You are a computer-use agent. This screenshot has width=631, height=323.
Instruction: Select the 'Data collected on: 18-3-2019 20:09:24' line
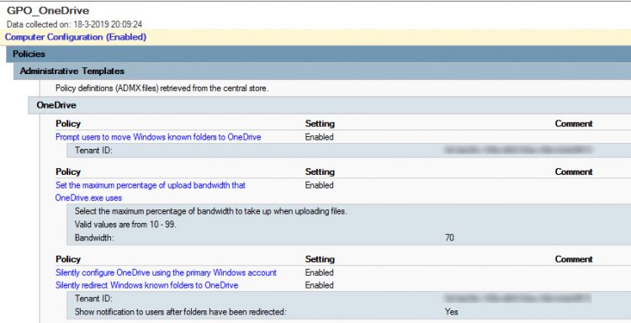[x=74, y=24]
